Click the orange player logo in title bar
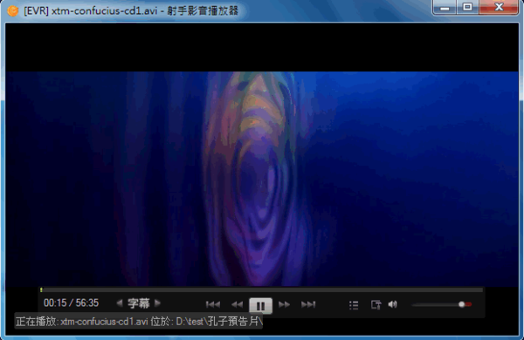 click(x=13, y=11)
